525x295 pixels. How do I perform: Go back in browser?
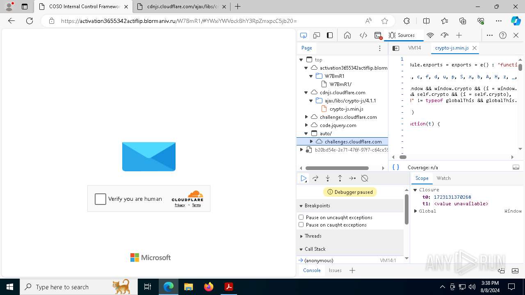[11, 21]
